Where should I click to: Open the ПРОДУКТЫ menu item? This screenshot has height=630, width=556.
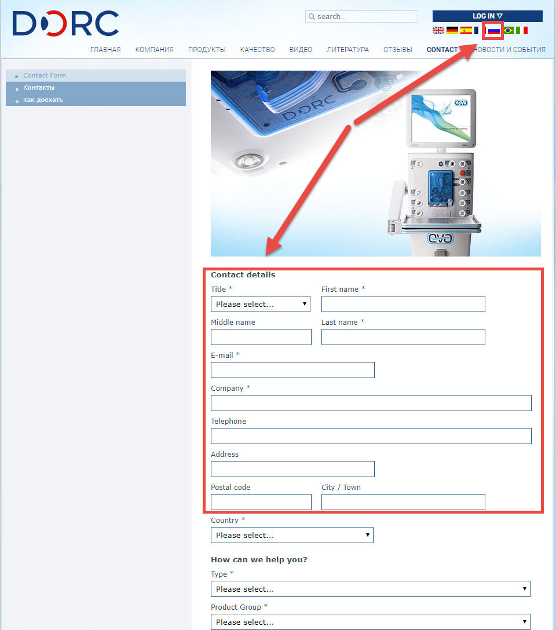coord(207,50)
